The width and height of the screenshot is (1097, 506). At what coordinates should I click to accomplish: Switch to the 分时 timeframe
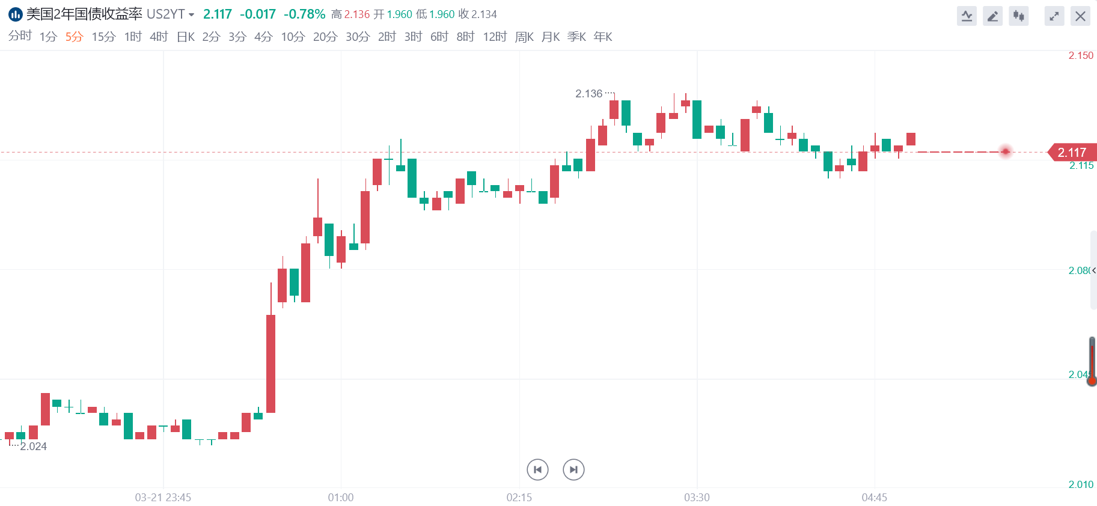[20, 37]
